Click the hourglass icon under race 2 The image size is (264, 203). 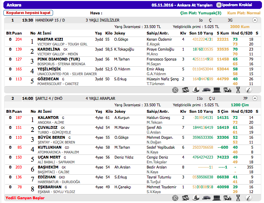(x=238, y=198)
